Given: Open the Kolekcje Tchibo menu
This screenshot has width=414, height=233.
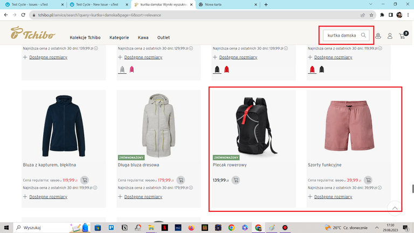Looking at the screenshot, I should pyautogui.click(x=85, y=38).
